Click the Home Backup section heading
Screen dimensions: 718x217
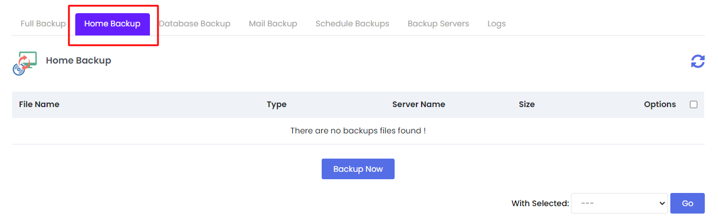tap(79, 60)
